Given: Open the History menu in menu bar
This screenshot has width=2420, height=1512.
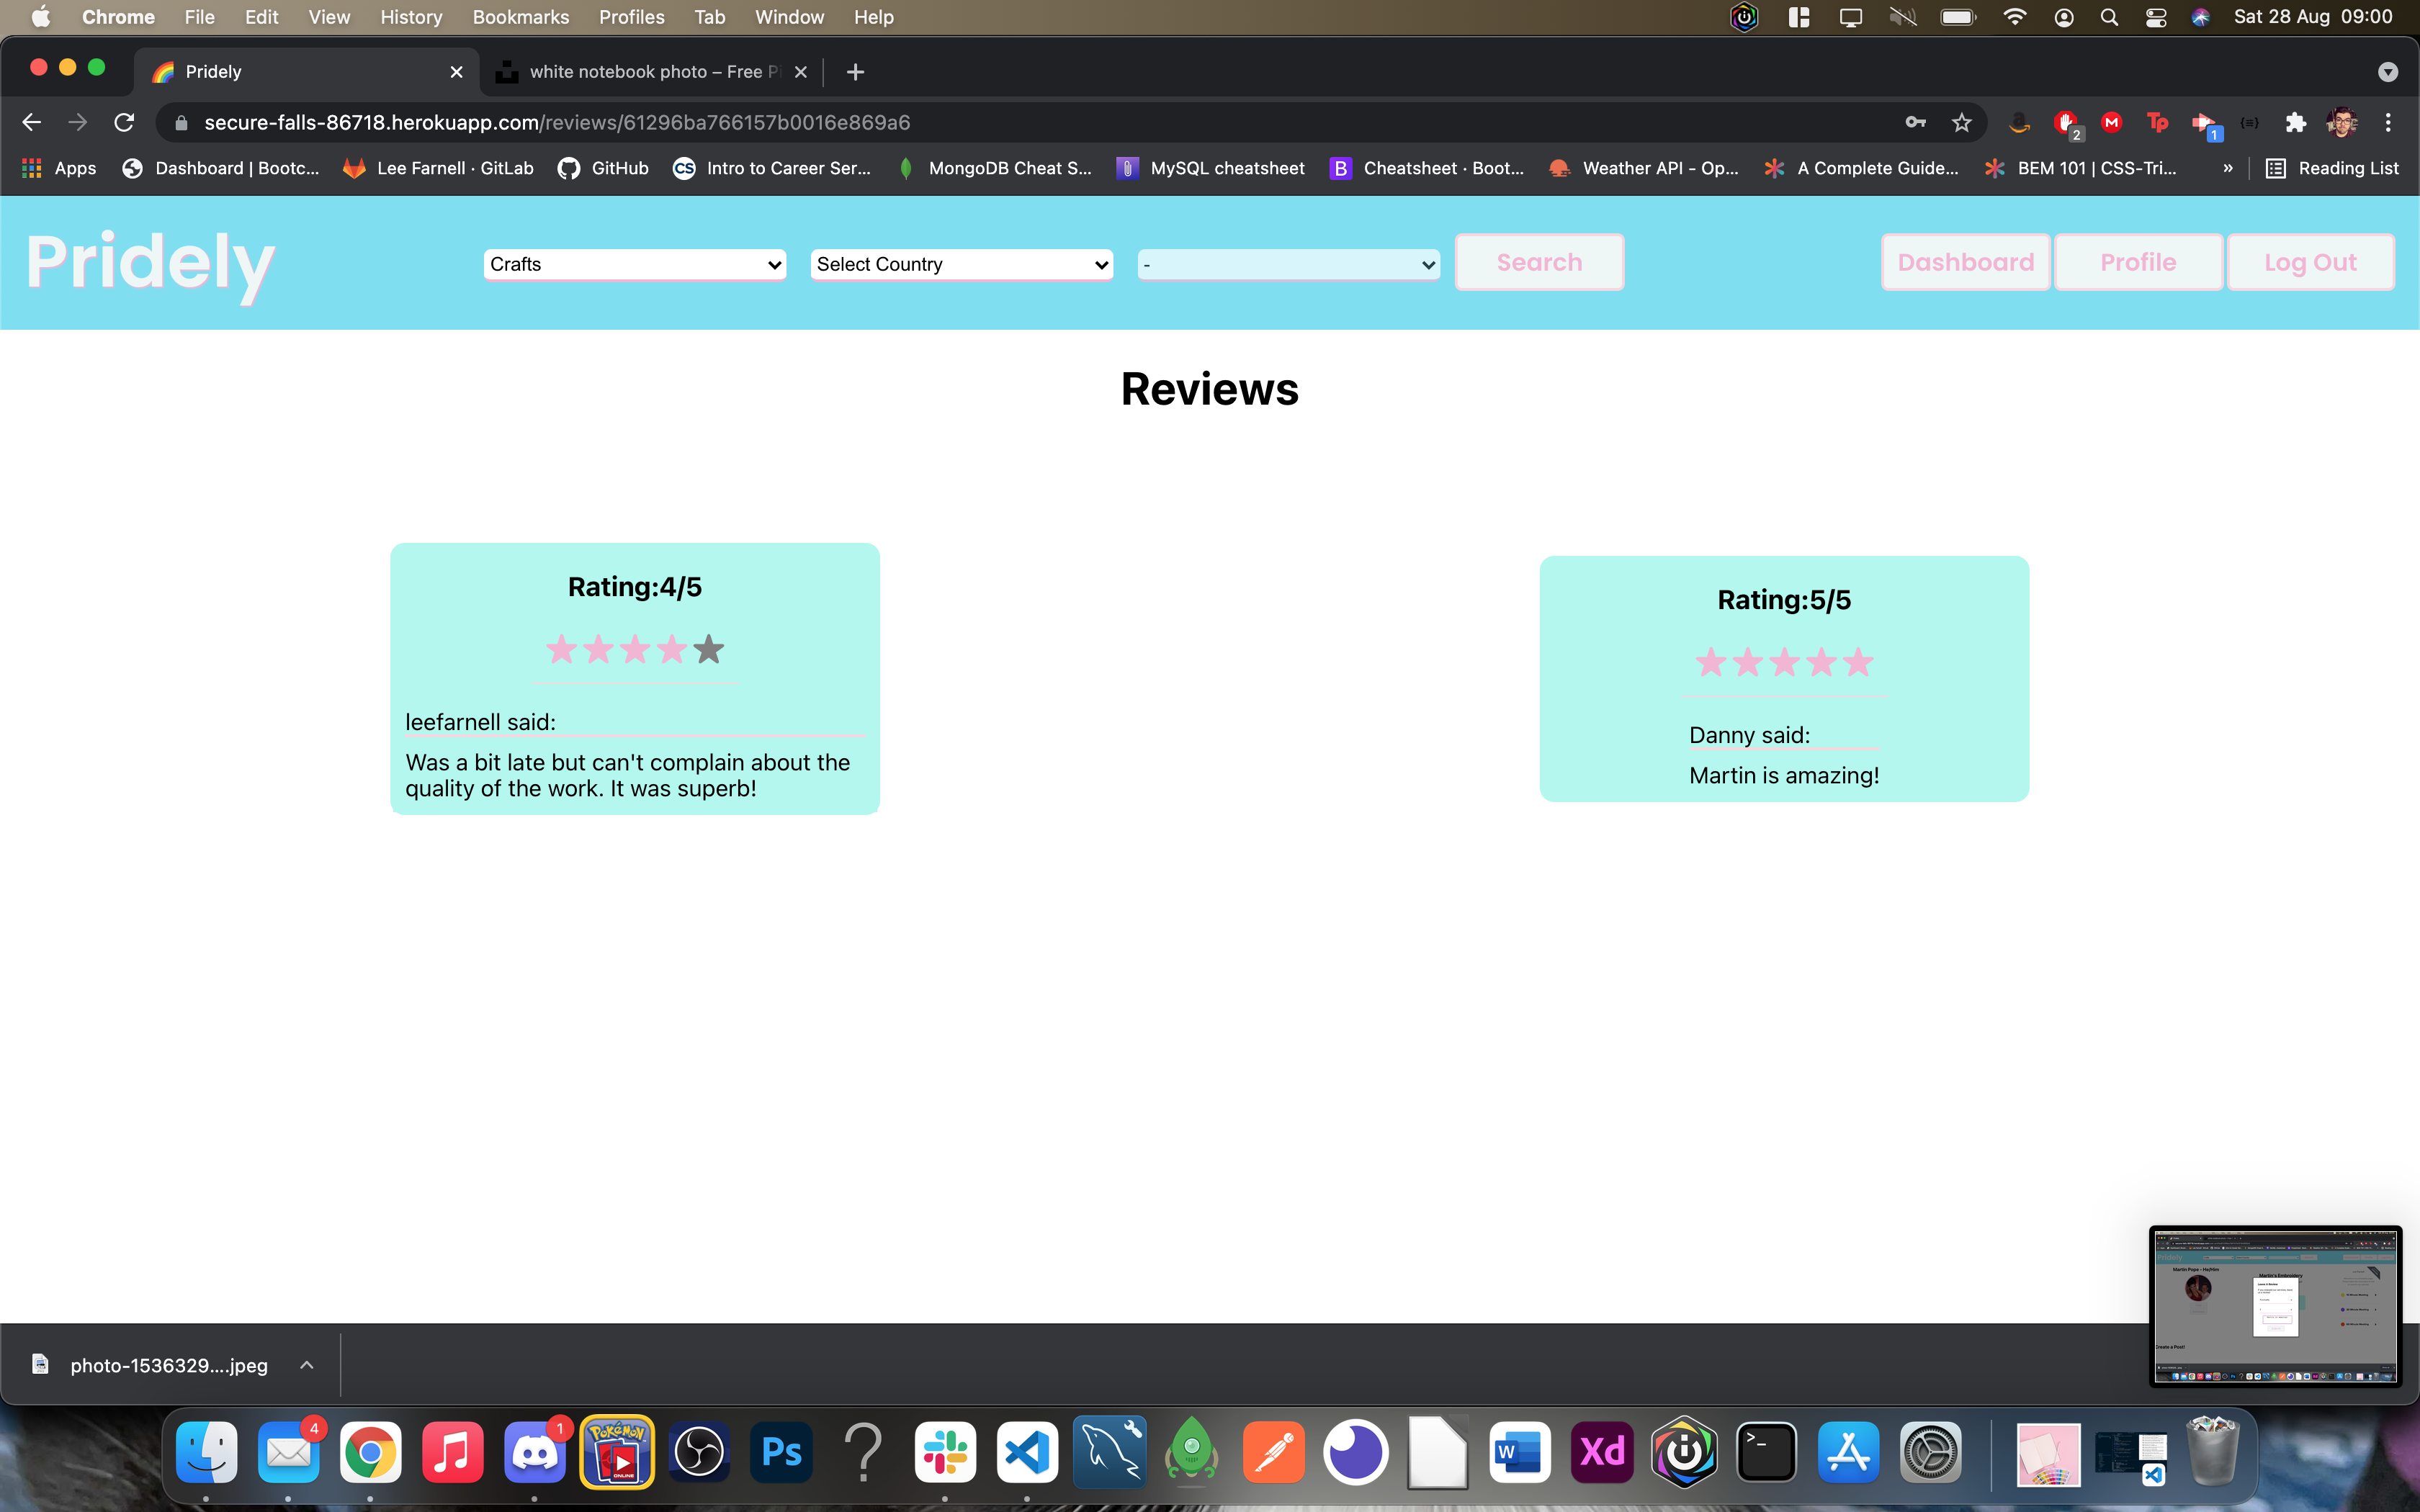Looking at the screenshot, I should (410, 17).
